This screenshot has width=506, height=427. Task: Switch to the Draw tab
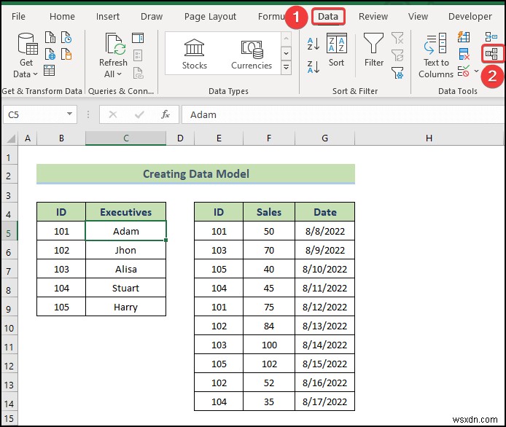tap(152, 17)
